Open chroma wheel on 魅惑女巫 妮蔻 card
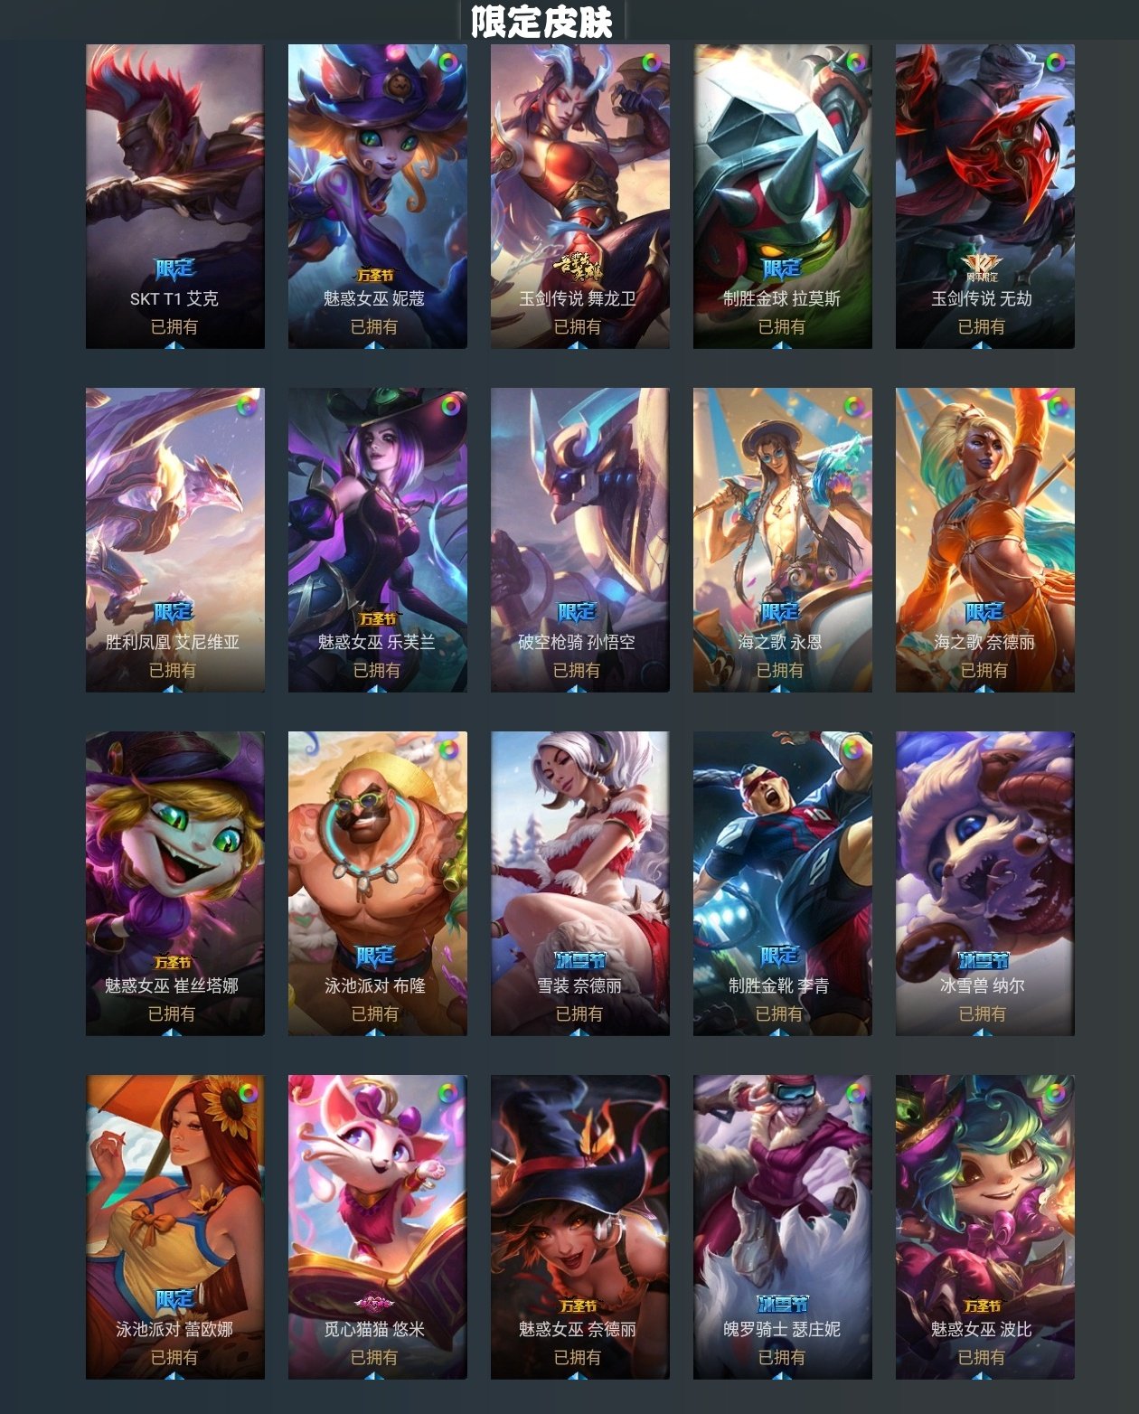This screenshot has width=1139, height=1414. (448, 62)
